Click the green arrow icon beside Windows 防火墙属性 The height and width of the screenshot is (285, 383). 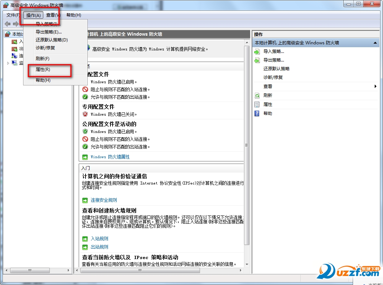tap(85, 157)
